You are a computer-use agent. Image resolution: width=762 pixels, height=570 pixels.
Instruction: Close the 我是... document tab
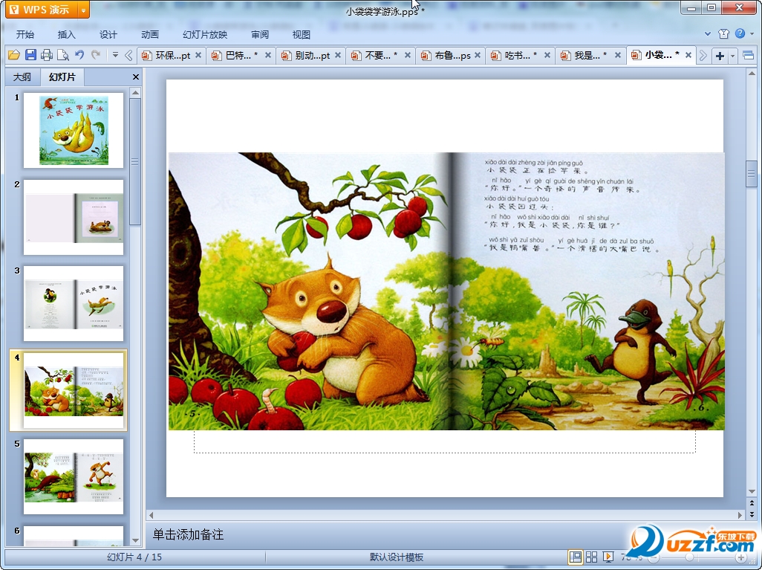coord(618,56)
